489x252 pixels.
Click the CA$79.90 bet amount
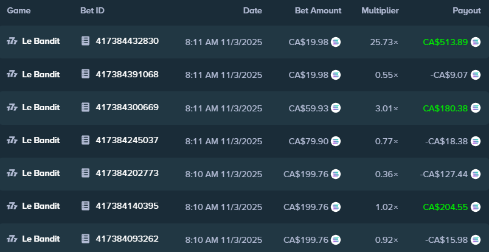tap(308, 141)
